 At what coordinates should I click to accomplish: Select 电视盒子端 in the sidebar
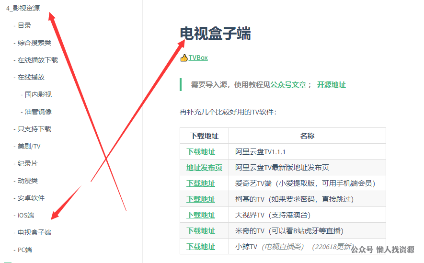pyautogui.click(x=34, y=233)
